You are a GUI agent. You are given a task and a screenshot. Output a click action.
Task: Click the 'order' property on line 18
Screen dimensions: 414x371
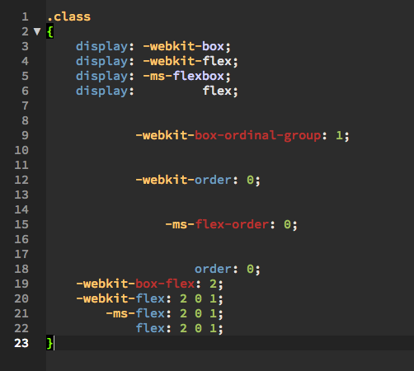(x=214, y=269)
